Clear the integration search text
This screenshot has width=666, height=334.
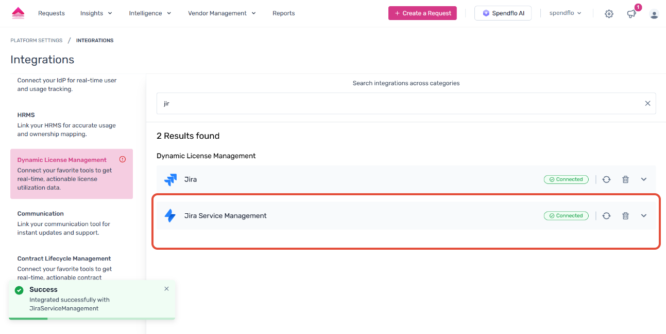click(x=648, y=103)
